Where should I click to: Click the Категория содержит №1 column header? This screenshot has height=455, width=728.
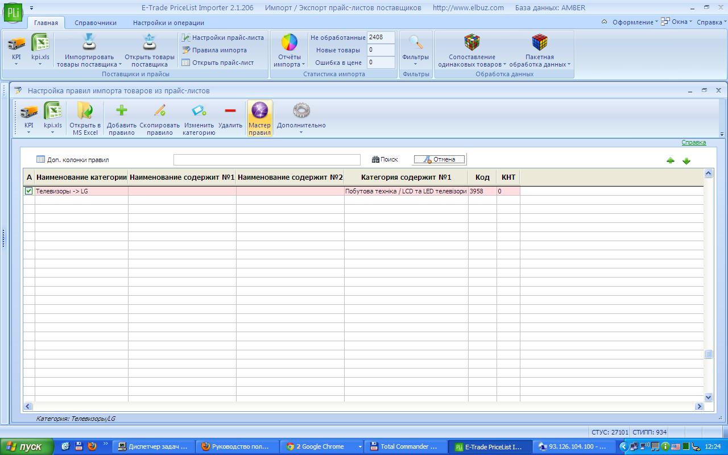406,177
